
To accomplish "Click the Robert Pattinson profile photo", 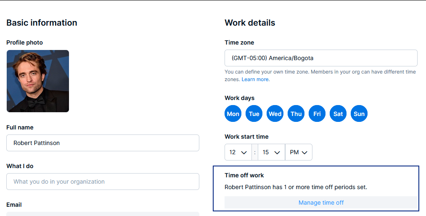I will (38, 81).
